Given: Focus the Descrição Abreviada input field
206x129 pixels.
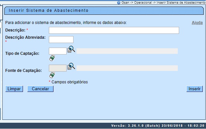Looking at the screenshot, I should pyautogui.click(x=61, y=40).
